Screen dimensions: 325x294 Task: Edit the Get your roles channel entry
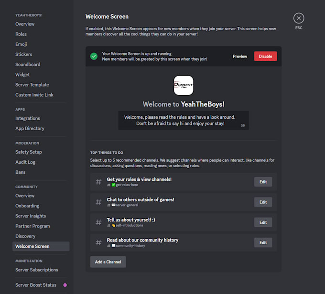click(x=263, y=182)
